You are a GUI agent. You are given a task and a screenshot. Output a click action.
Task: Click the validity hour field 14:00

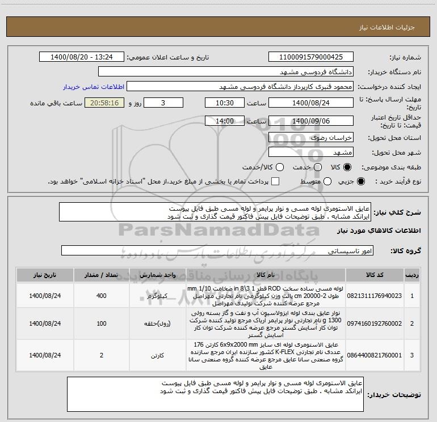coord(225,121)
